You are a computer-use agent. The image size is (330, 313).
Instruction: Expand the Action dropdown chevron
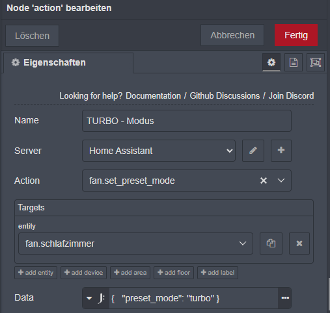pyautogui.click(x=281, y=181)
